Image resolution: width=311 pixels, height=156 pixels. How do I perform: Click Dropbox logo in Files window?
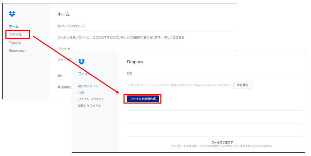82,62
